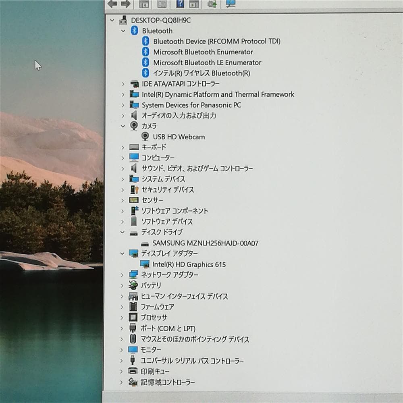Select the モニター entry
This screenshot has height=403, width=403.
point(151,350)
